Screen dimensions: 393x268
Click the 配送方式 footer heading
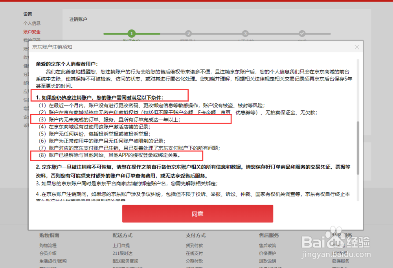click(x=122, y=235)
